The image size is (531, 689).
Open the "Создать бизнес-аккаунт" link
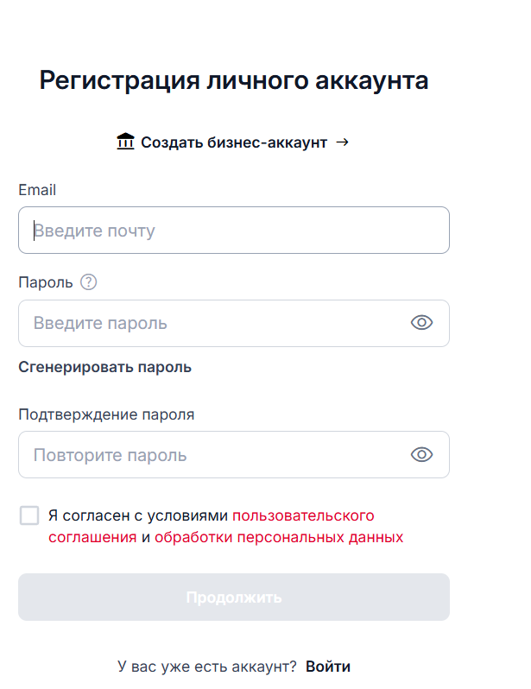click(234, 142)
